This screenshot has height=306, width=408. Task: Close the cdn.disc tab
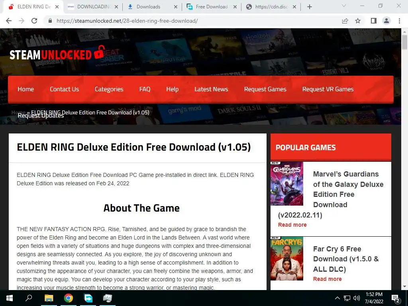pos(294,7)
